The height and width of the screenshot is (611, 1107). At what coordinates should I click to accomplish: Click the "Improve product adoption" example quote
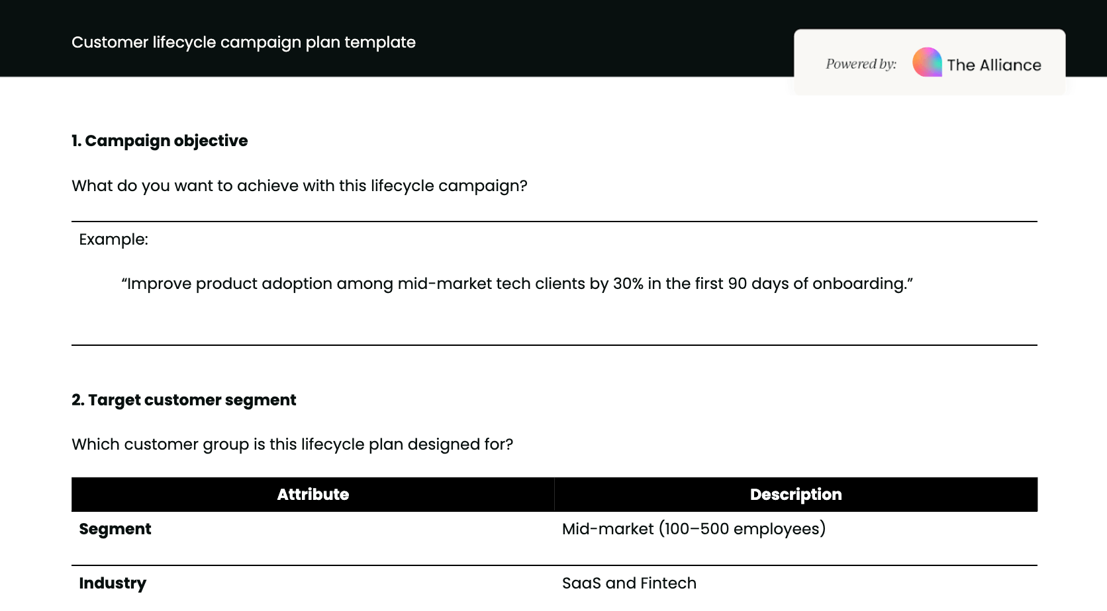[516, 284]
